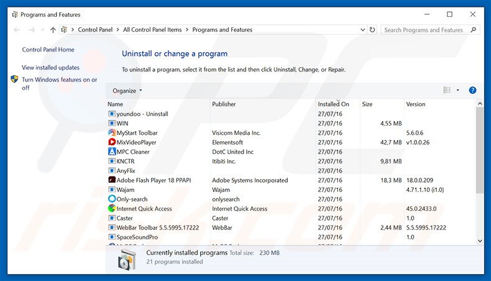Image resolution: width=491 pixels, height=281 pixels.
Task: Click the SpaceSoundPro icon
Action: point(112,237)
